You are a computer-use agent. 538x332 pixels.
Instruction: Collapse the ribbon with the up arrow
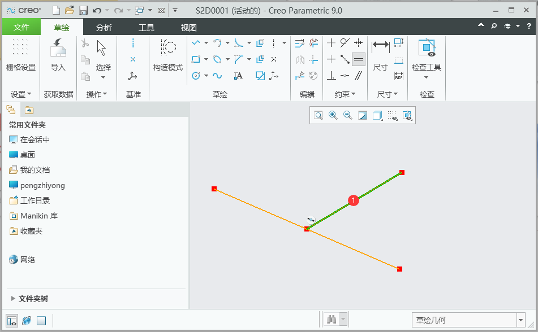[x=481, y=25]
